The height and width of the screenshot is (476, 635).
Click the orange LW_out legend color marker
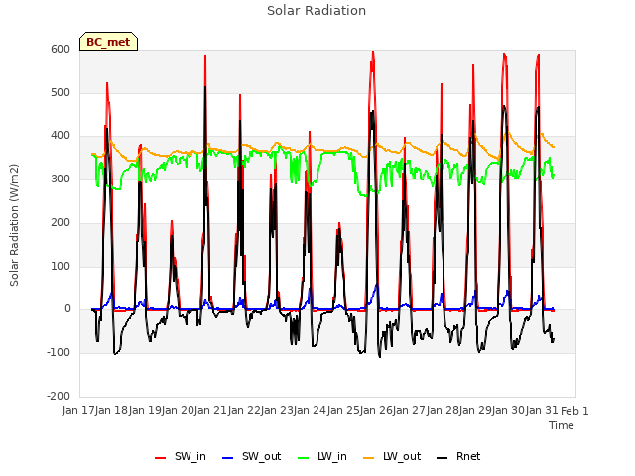point(369,458)
